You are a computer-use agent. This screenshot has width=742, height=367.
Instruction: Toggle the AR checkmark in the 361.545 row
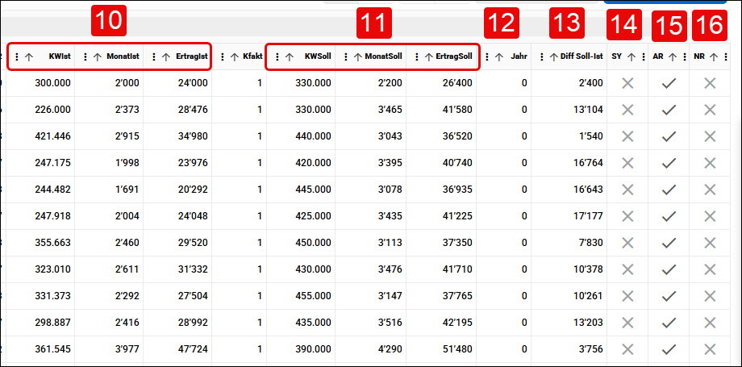tap(669, 349)
